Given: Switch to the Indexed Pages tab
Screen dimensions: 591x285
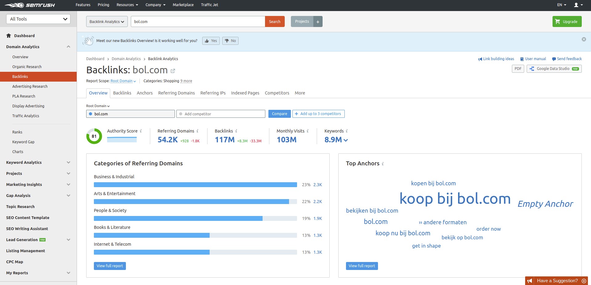Looking at the screenshot, I should [x=245, y=93].
